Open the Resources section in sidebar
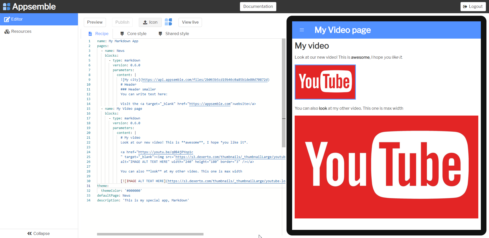489x238 pixels. [39, 31]
